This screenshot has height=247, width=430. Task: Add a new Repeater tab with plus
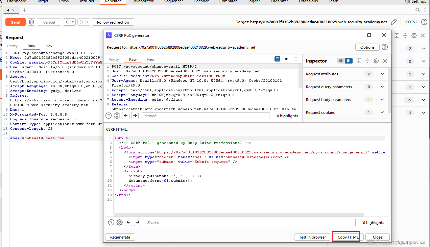(x=25, y=10)
